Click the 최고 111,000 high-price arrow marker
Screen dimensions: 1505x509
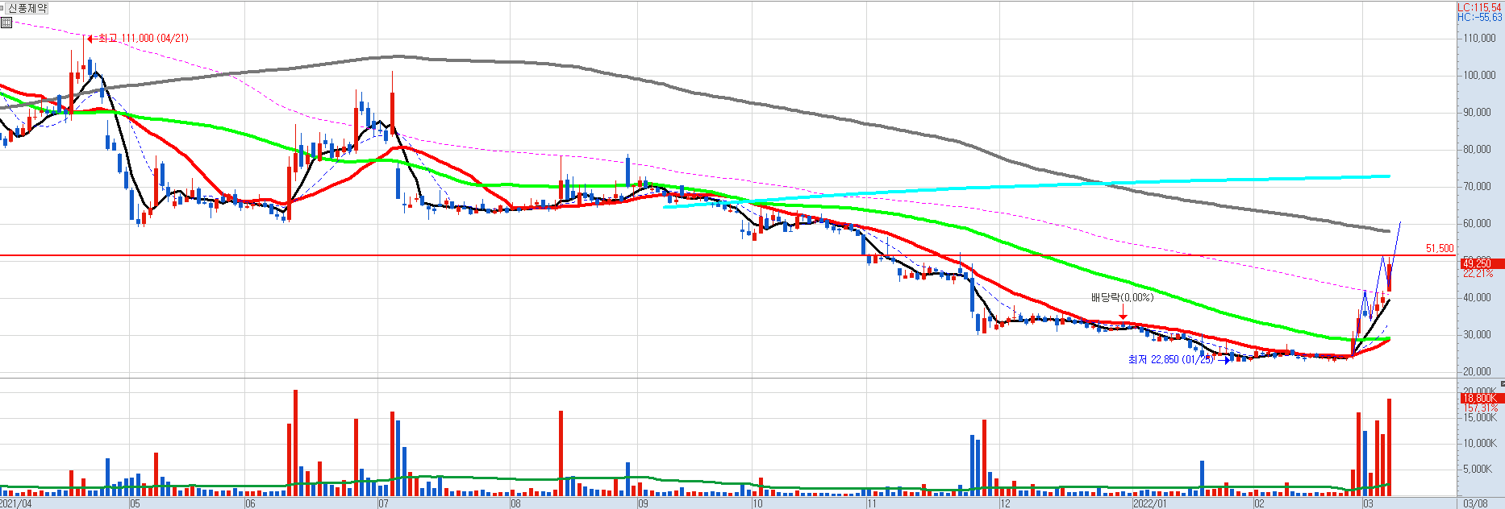click(90, 38)
